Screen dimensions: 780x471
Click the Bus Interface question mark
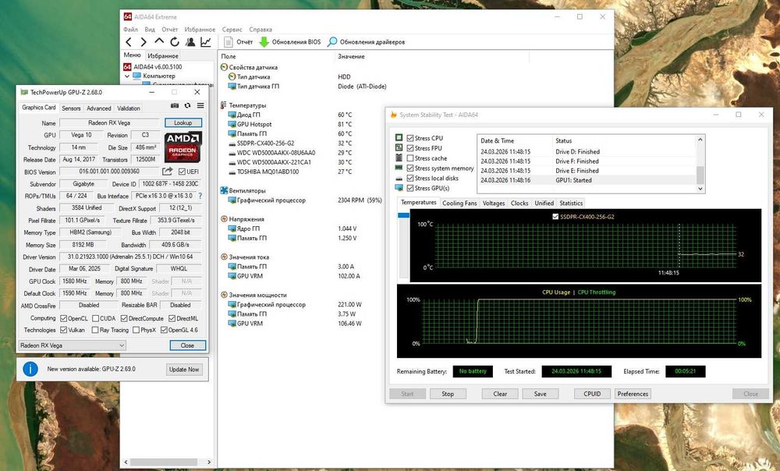click(x=200, y=196)
